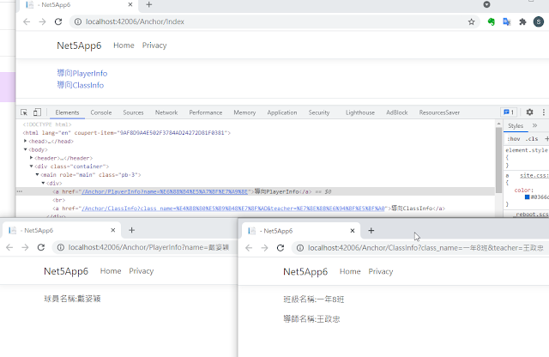The image size is (549, 357).
Task: Open the Extensions puzzle icon
Action: click(x=522, y=21)
